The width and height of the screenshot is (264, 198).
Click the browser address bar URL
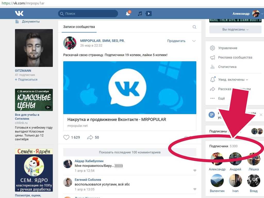23,3
